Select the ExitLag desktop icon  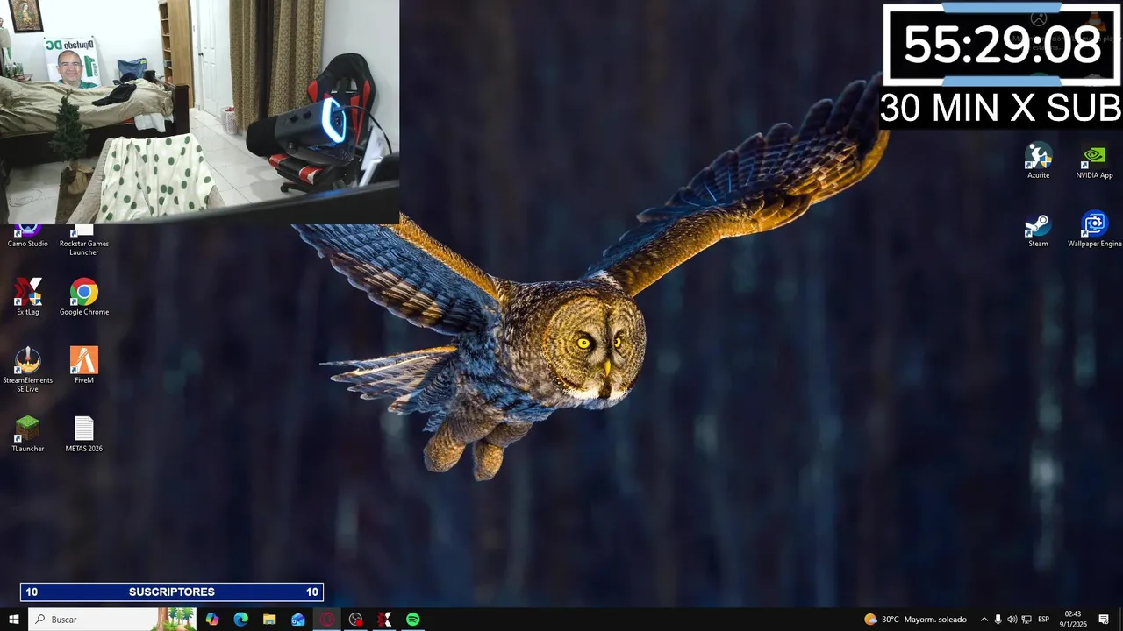pyautogui.click(x=28, y=297)
